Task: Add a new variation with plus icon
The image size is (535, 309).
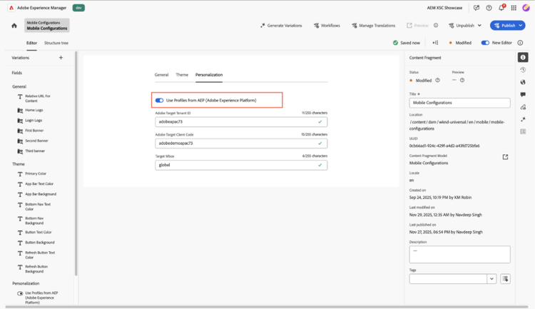Action: click(x=61, y=58)
